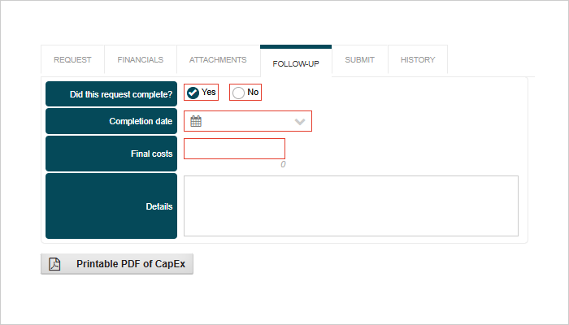Open the REQUEST tab
Image resolution: width=569 pixels, height=325 pixels.
tap(72, 60)
